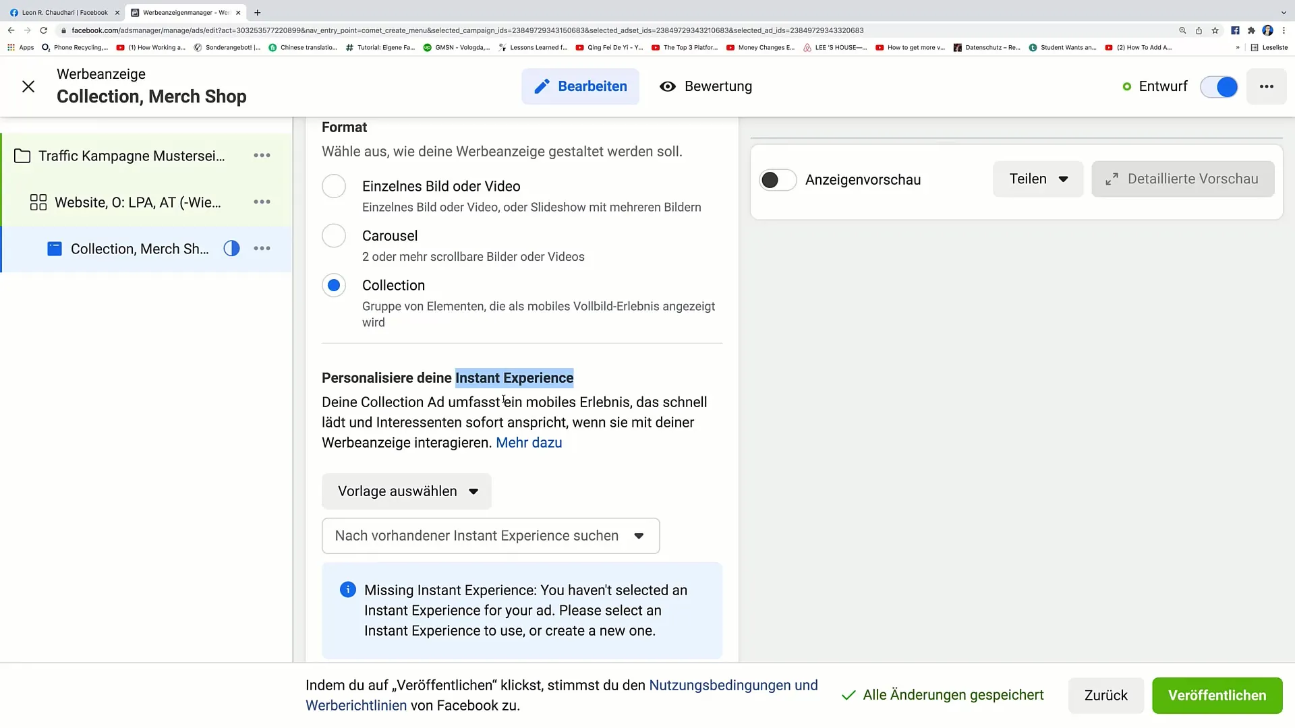1295x728 pixels.
Task: Click the Bearbeiten pencil tab
Action: 580,86
